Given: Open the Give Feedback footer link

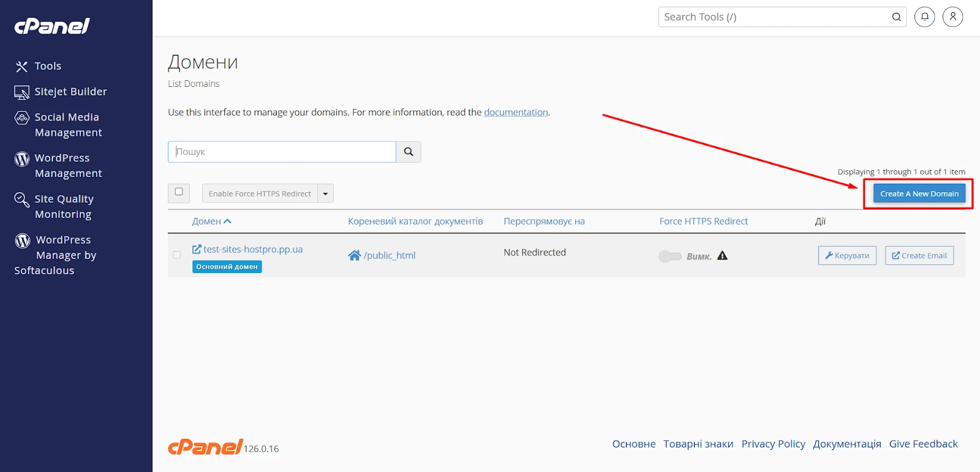Looking at the screenshot, I should pyautogui.click(x=923, y=444).
